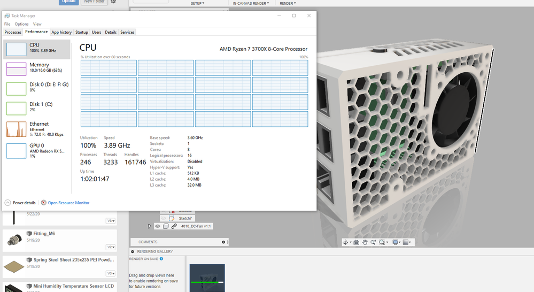
Task: Open the Orbit tool dropdown arrow
Action: (x=351, y=243)
